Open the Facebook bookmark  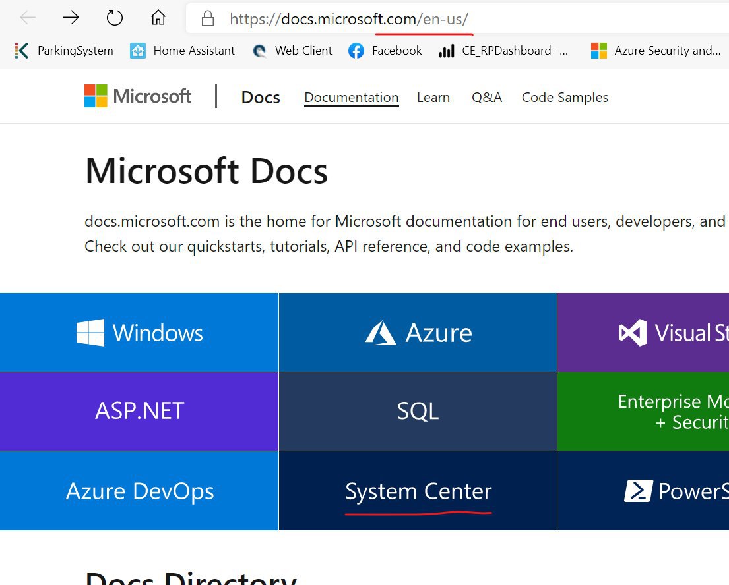point(385,51)
